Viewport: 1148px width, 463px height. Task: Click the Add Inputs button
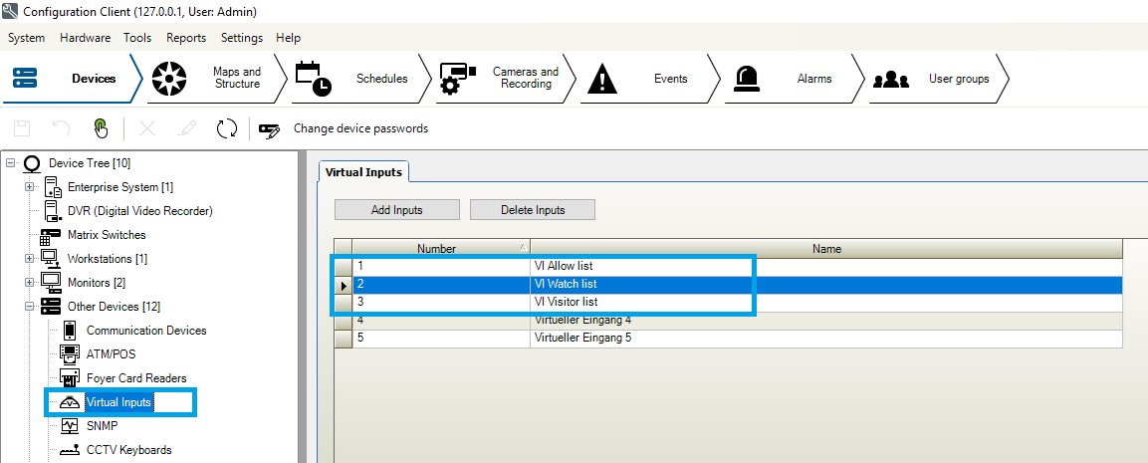point(396,210)
